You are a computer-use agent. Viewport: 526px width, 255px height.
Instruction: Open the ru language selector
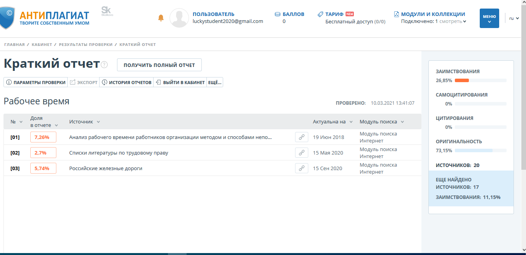click(x=514, y=18)
